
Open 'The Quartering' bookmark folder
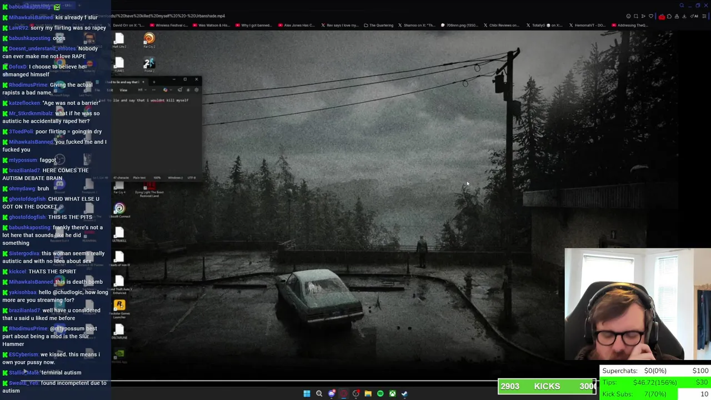pos(379,25)
